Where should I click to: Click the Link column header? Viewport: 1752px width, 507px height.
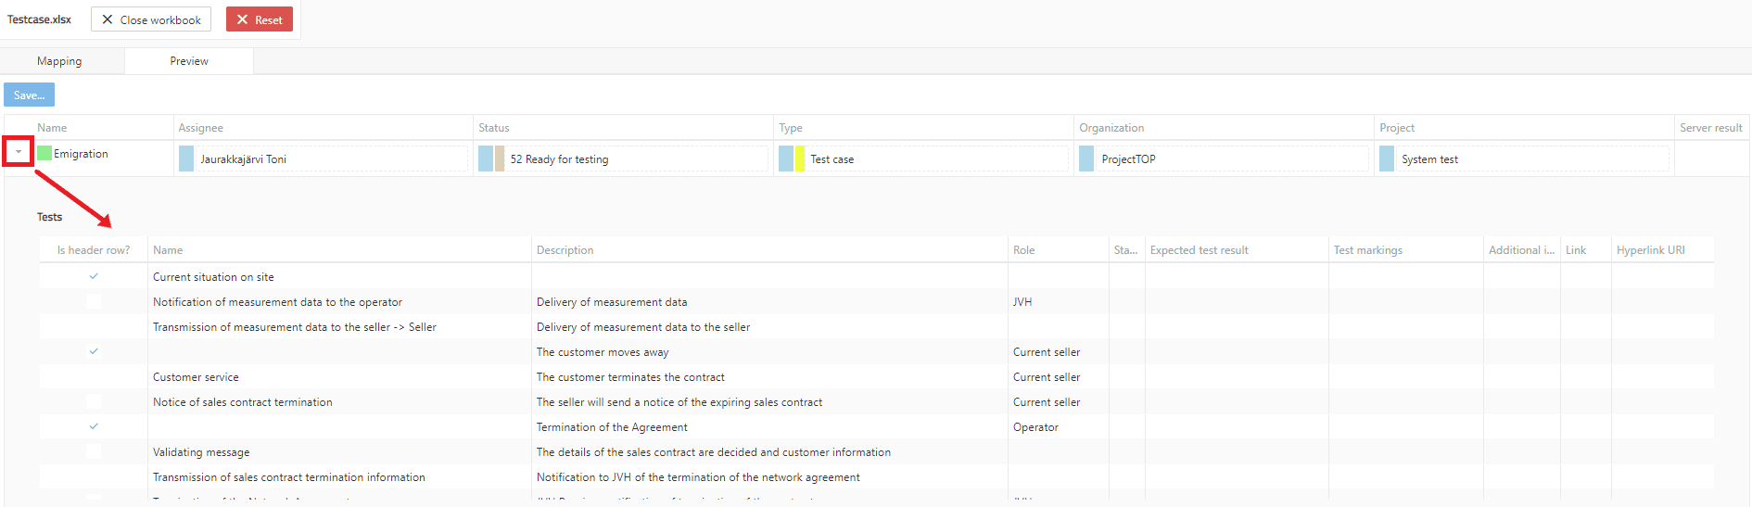(x=1586, y=250)
